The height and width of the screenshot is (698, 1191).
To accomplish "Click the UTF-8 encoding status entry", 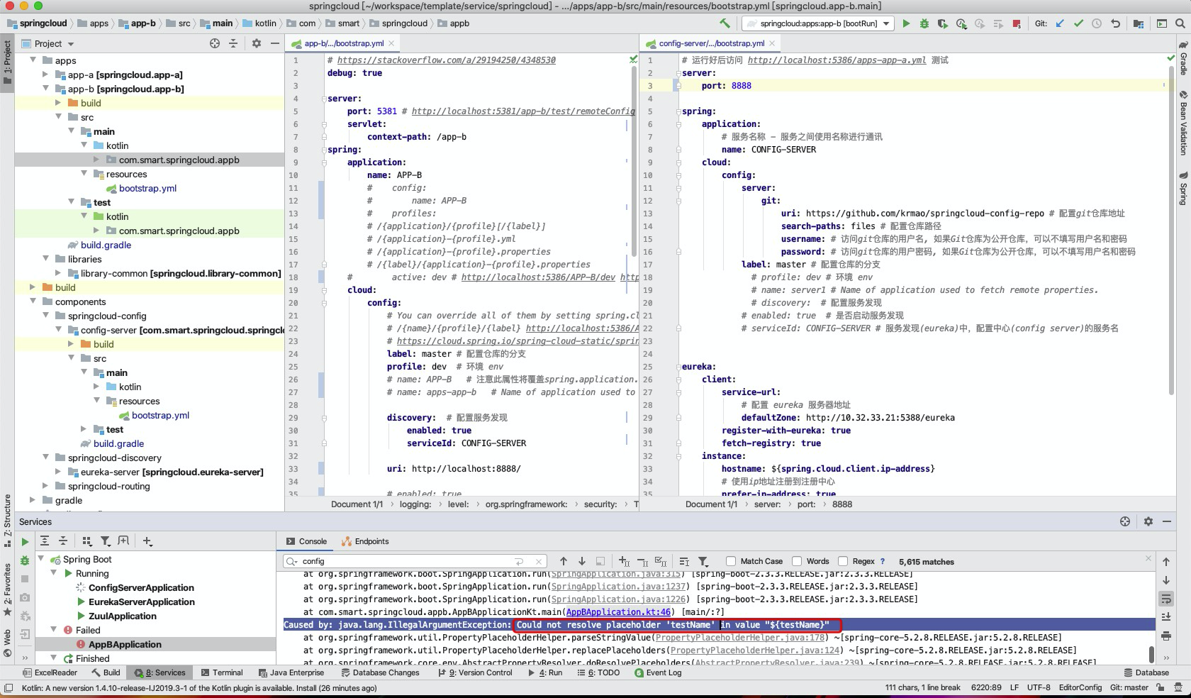I will 1039,687.
